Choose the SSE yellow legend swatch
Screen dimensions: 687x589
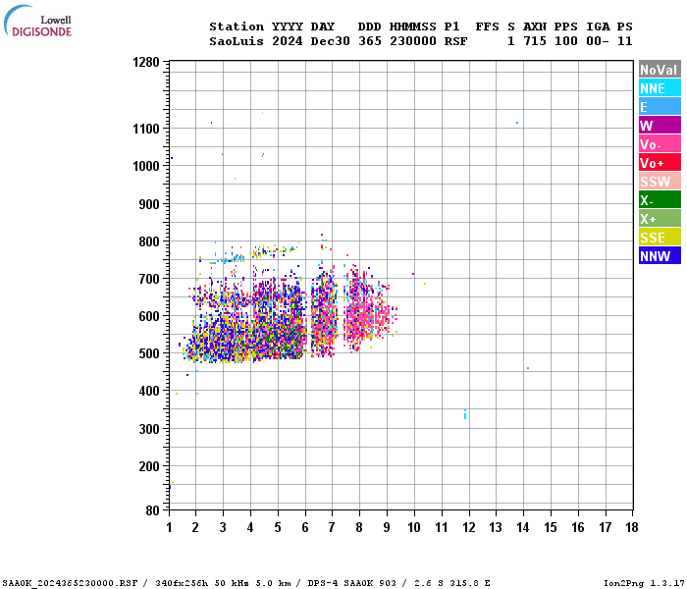pyautogui.click(x=660, y=238)
